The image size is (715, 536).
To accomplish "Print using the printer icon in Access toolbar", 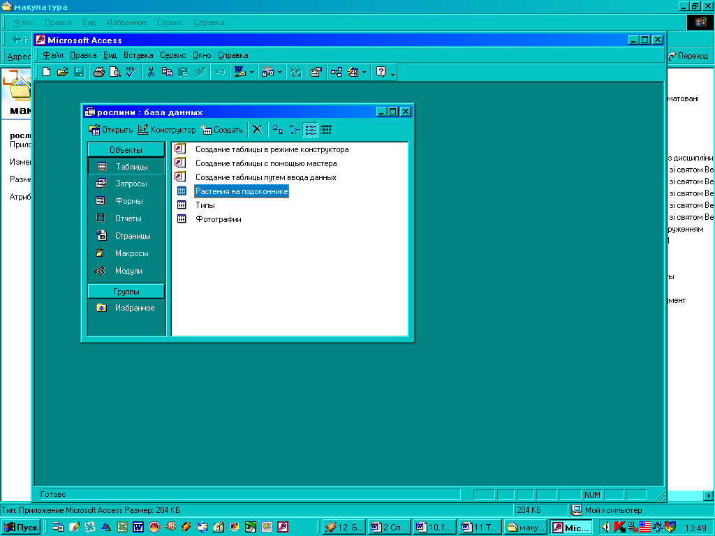I will tap(99, 72).
